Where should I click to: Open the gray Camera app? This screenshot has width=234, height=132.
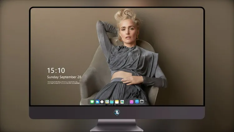point(142,102)
